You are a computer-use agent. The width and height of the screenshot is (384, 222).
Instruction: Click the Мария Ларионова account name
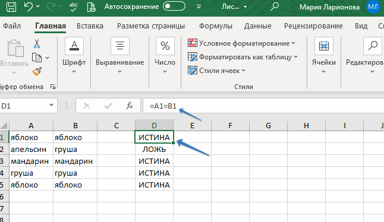coord(329,7)
